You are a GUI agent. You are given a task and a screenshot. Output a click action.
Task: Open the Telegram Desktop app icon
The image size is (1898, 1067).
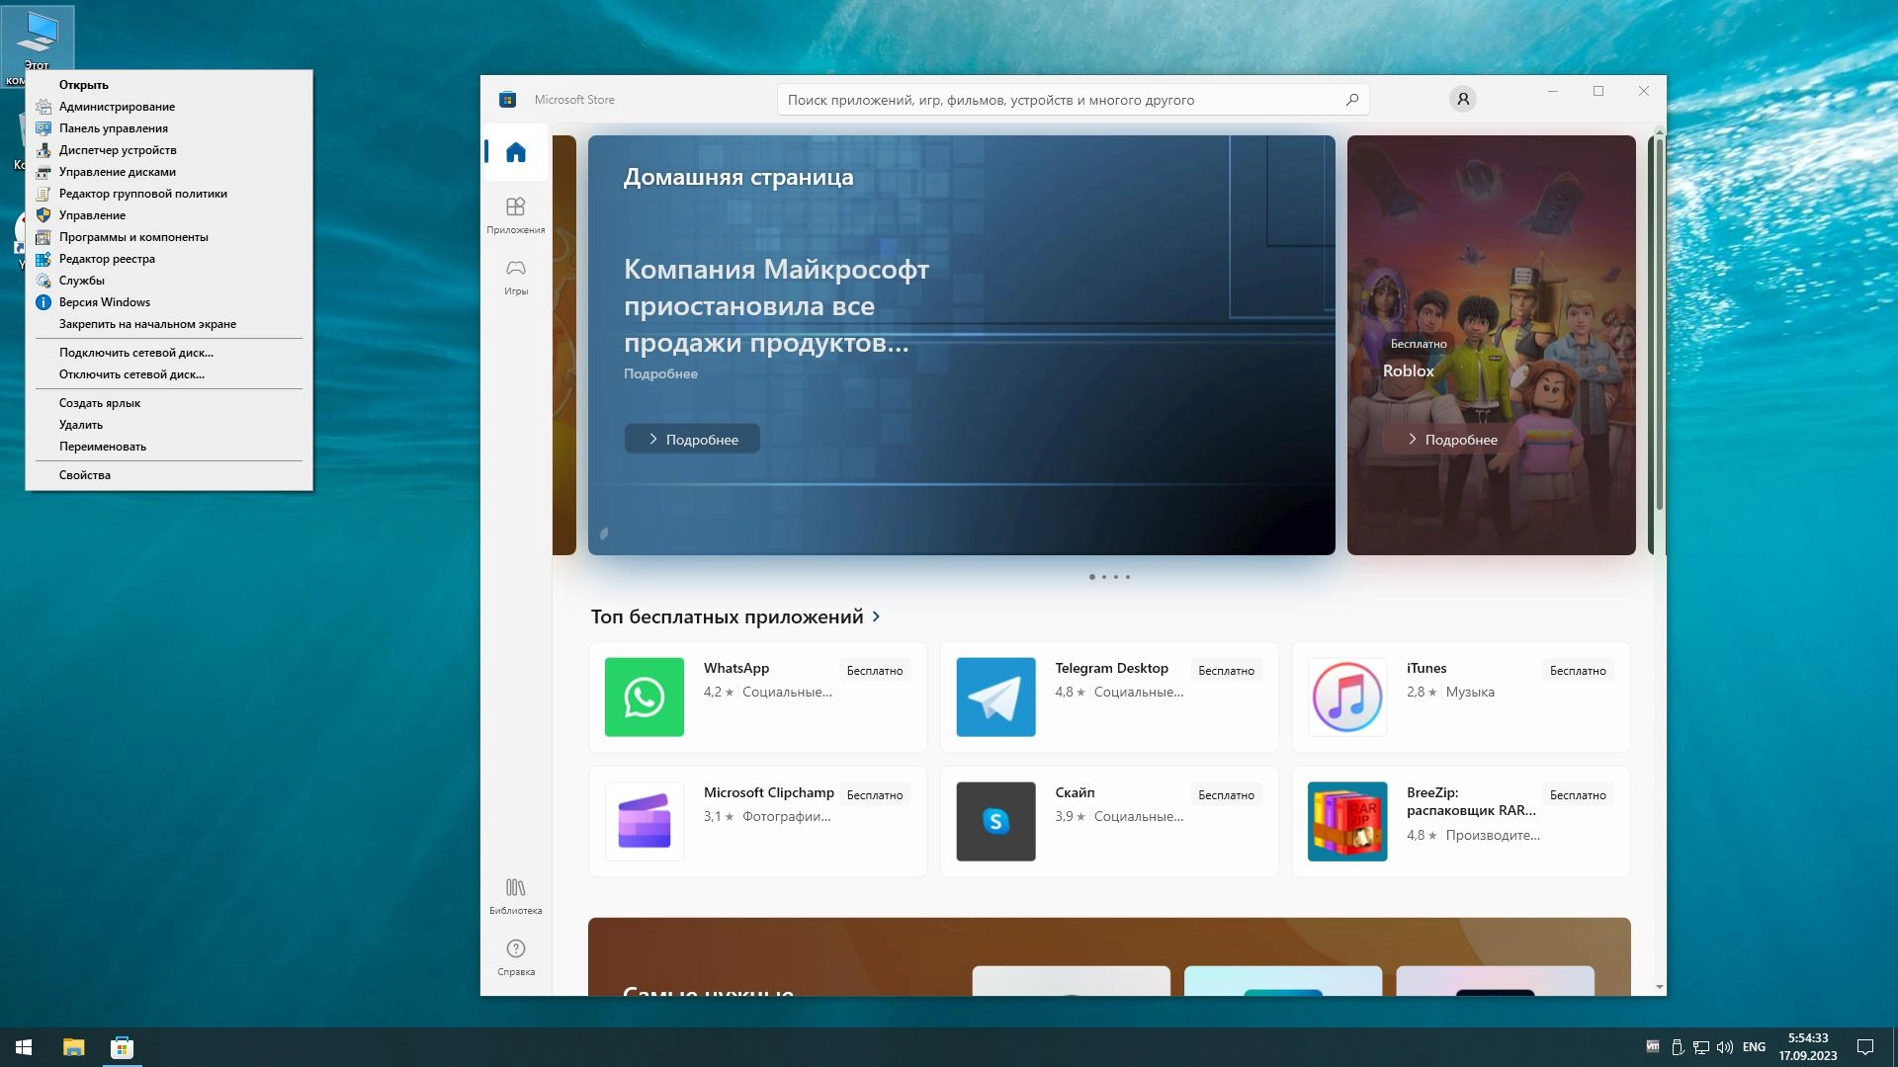coord(995,697)
